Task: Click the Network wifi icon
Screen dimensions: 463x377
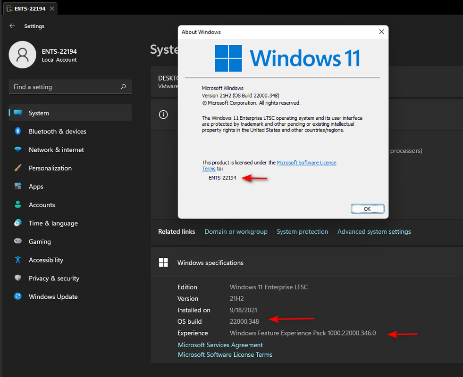Action: click(x=18, y=149)
